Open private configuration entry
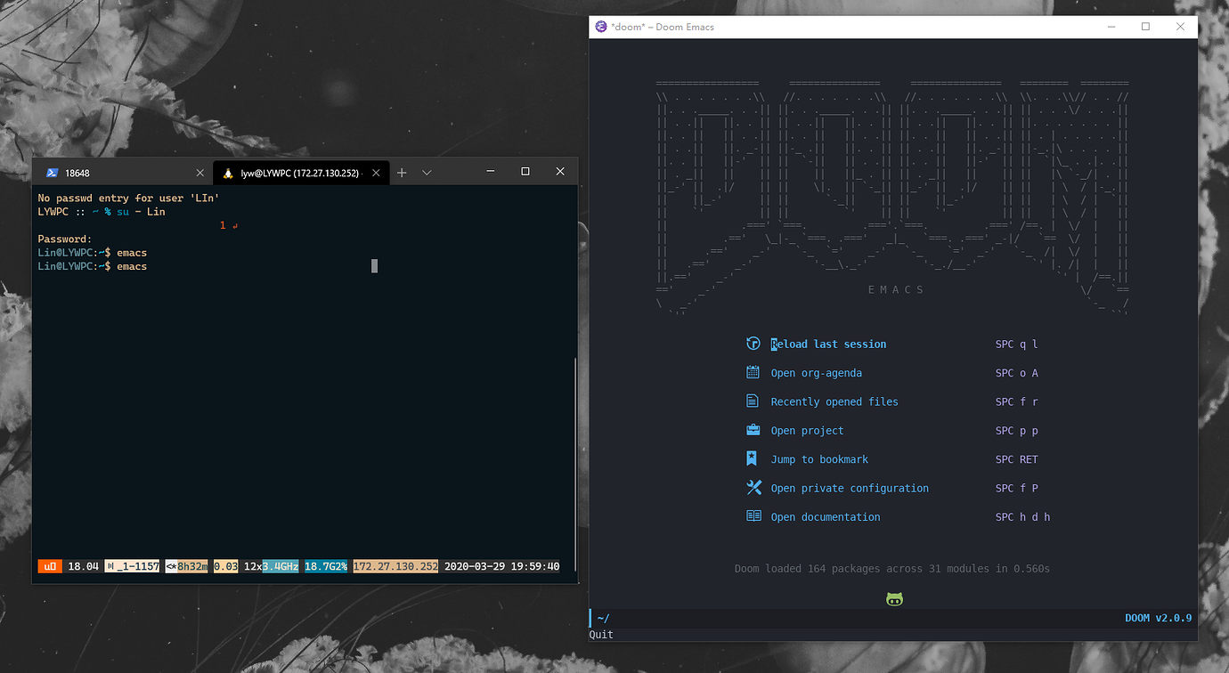This screenshot has height=673, width=1229. [850, 488]
